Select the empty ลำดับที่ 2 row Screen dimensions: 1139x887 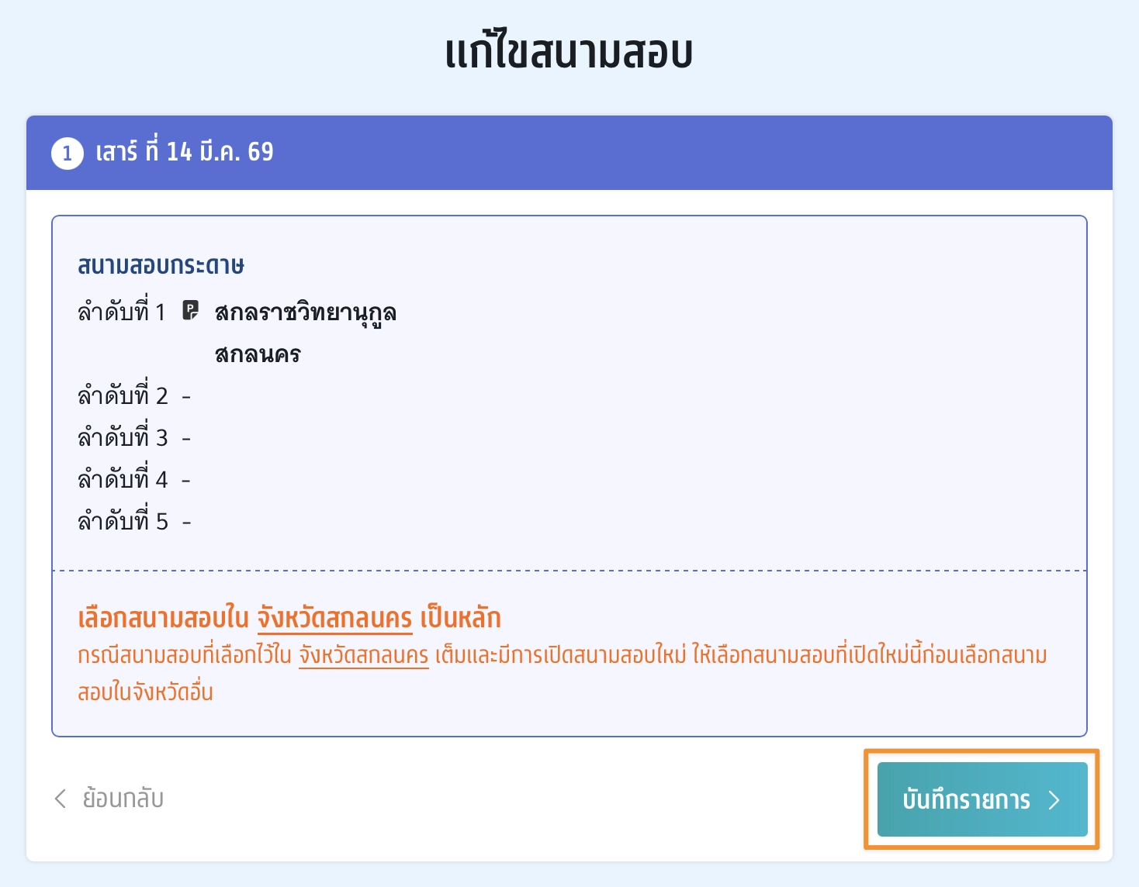click(x=133, y=397)
